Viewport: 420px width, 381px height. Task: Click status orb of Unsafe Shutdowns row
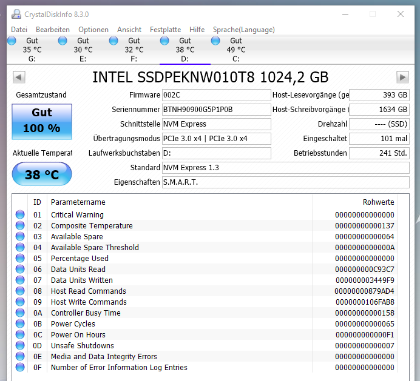20,345
